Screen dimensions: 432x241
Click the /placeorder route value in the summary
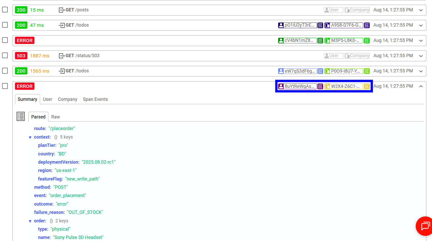coord(62,128)
